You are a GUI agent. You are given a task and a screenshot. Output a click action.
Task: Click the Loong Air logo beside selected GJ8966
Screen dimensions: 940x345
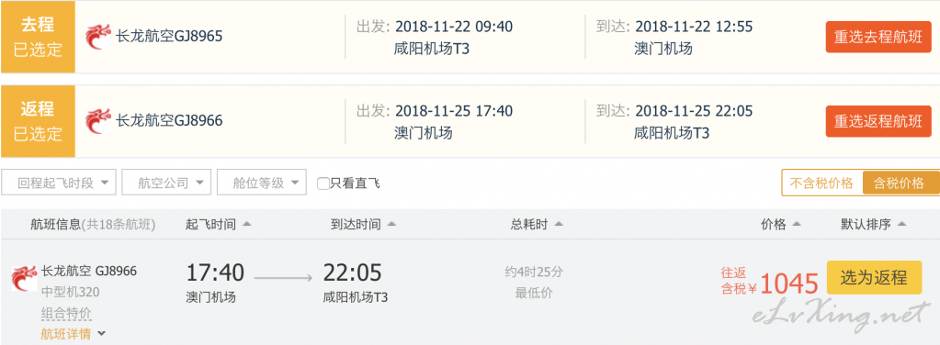(x=98, y=121)
